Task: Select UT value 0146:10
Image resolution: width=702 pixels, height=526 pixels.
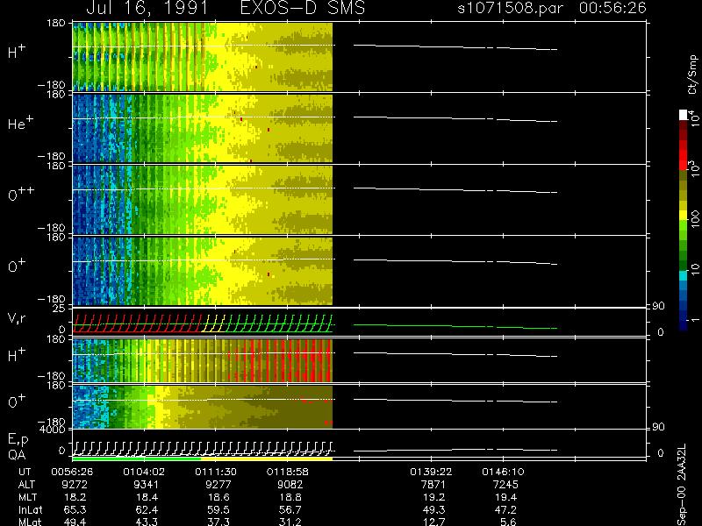Action: (x=502, y=472)
